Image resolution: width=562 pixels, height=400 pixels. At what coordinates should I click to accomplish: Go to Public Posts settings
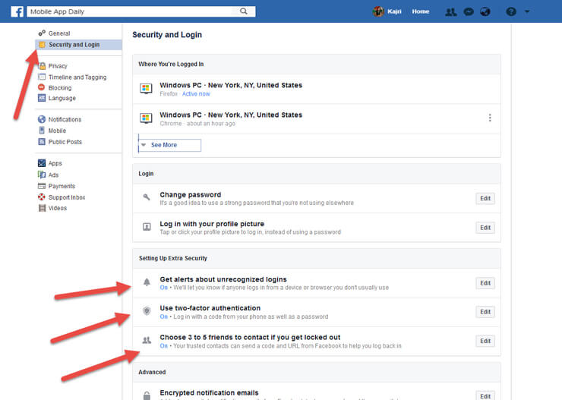(x=65, y=142)
